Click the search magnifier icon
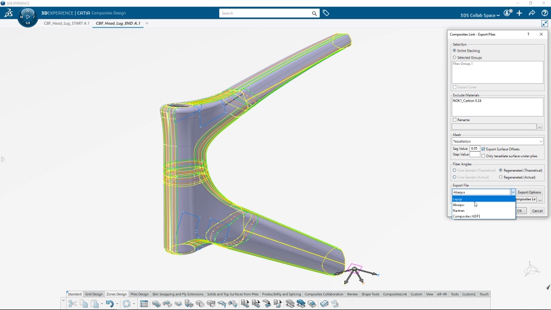551x310 pixels. pos(314,13)
